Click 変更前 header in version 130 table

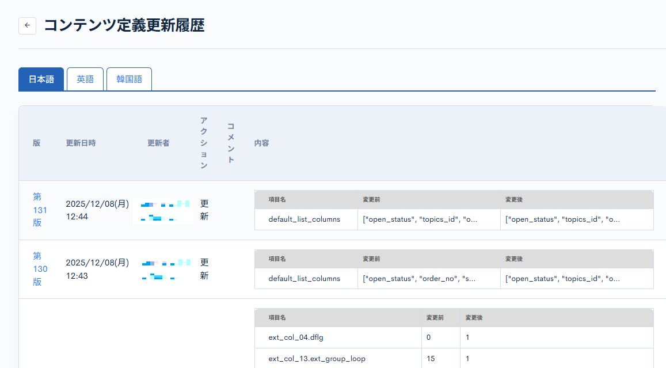[x=371, y=259]
